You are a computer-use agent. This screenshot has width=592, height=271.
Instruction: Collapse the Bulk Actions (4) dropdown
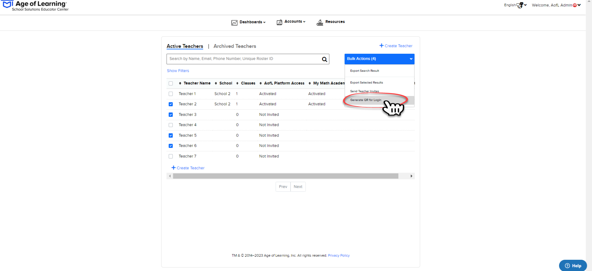(x=379, y=59)
